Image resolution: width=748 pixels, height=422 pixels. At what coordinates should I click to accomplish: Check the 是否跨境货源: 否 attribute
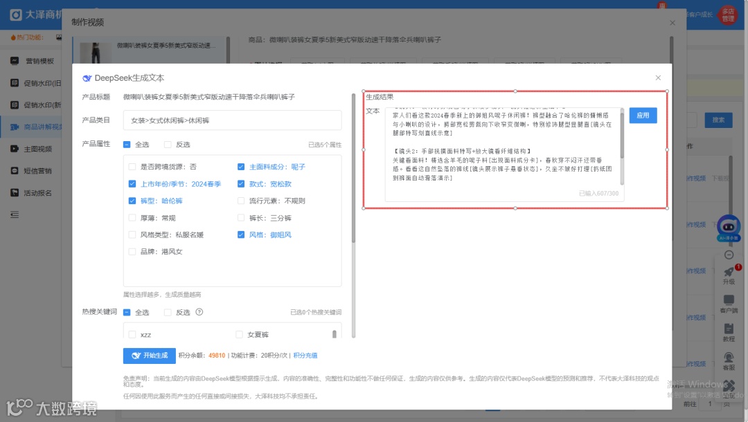click(132, 167)
